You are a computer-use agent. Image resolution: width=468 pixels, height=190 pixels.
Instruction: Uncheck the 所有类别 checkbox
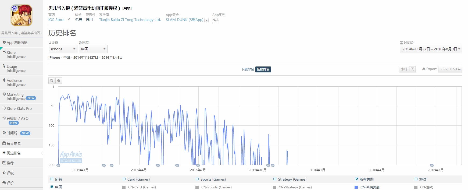point(356,179)
